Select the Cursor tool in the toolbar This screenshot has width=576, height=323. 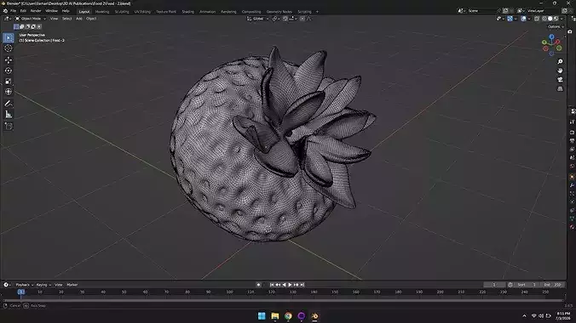click(9, 48)
